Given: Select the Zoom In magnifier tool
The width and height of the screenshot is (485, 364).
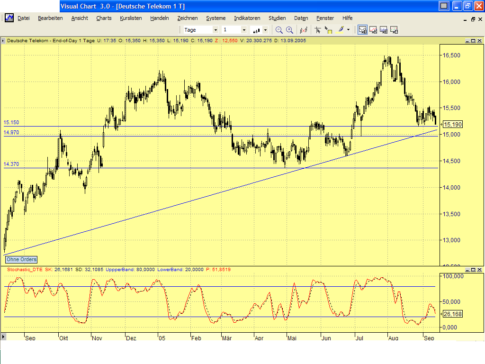Looking at the screenshot, I should [289, 29].
